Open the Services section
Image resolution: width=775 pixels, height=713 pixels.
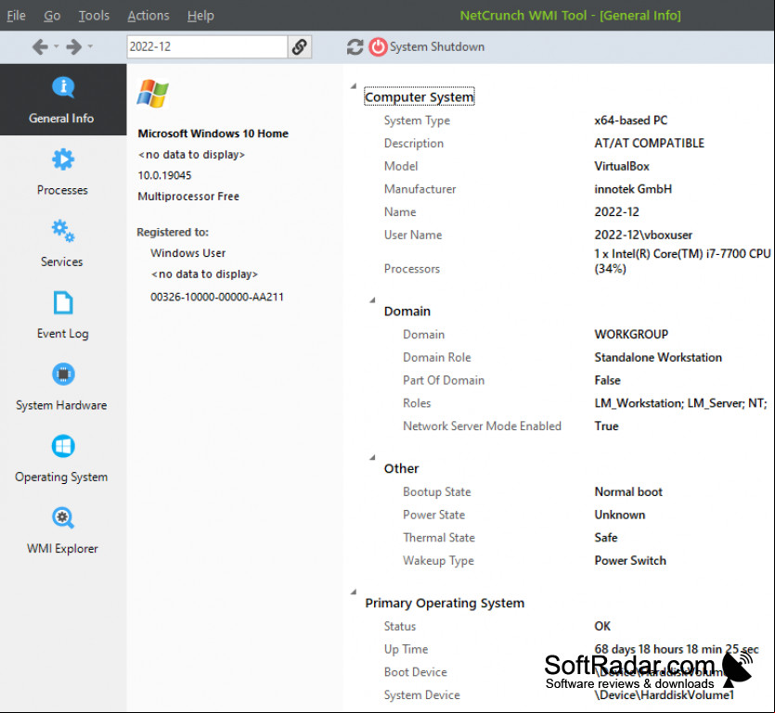63,244
